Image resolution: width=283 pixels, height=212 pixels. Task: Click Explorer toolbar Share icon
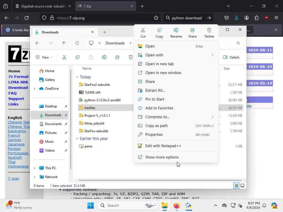[x=117, y=57]
